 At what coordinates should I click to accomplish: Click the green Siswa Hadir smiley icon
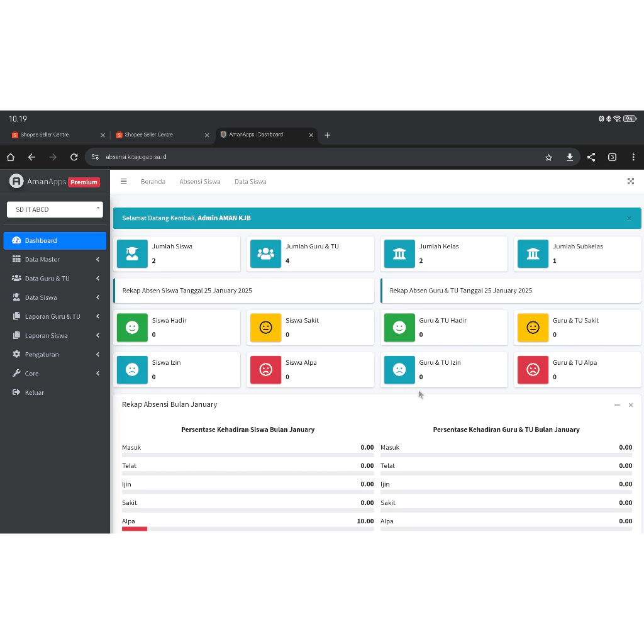(x=132, y=328)
